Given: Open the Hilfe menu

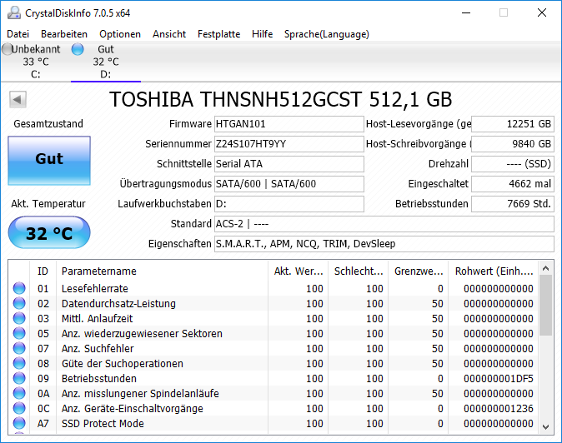Looking at the screenshot, I should click(263, 34).
